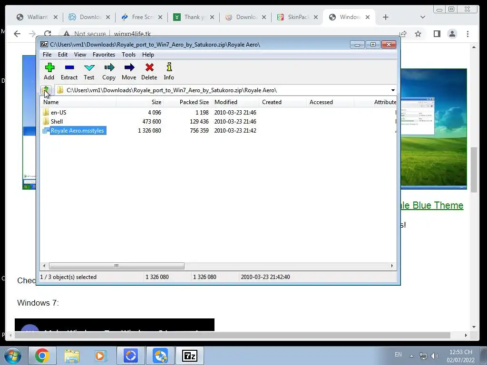Image resolution: width=487 pixels, height=365 pixels.
Task: Run Test on the selected archive item
Action: pyautogui.click(x=89, y=71)
